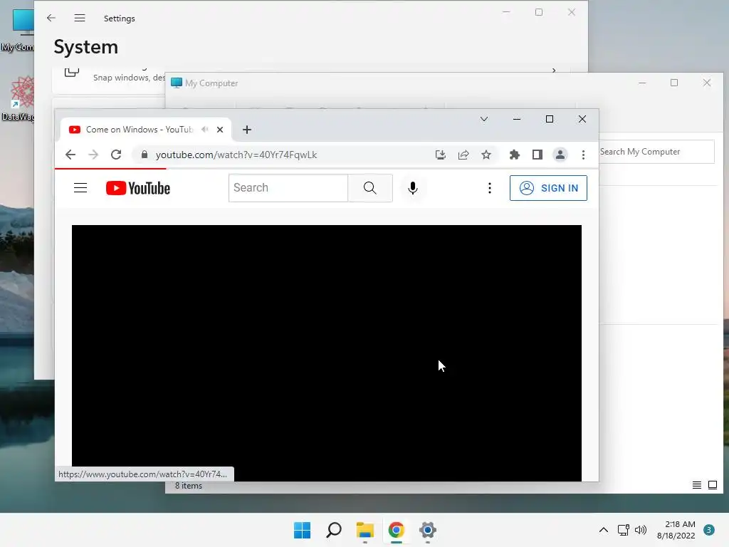The height and width of the screenshot is (547, 729).
Task: Show hidden tray icons chevron
Action: tap(604, 530)
